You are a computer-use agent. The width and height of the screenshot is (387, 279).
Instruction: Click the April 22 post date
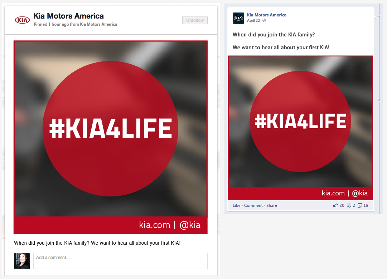tap(253, 20)
